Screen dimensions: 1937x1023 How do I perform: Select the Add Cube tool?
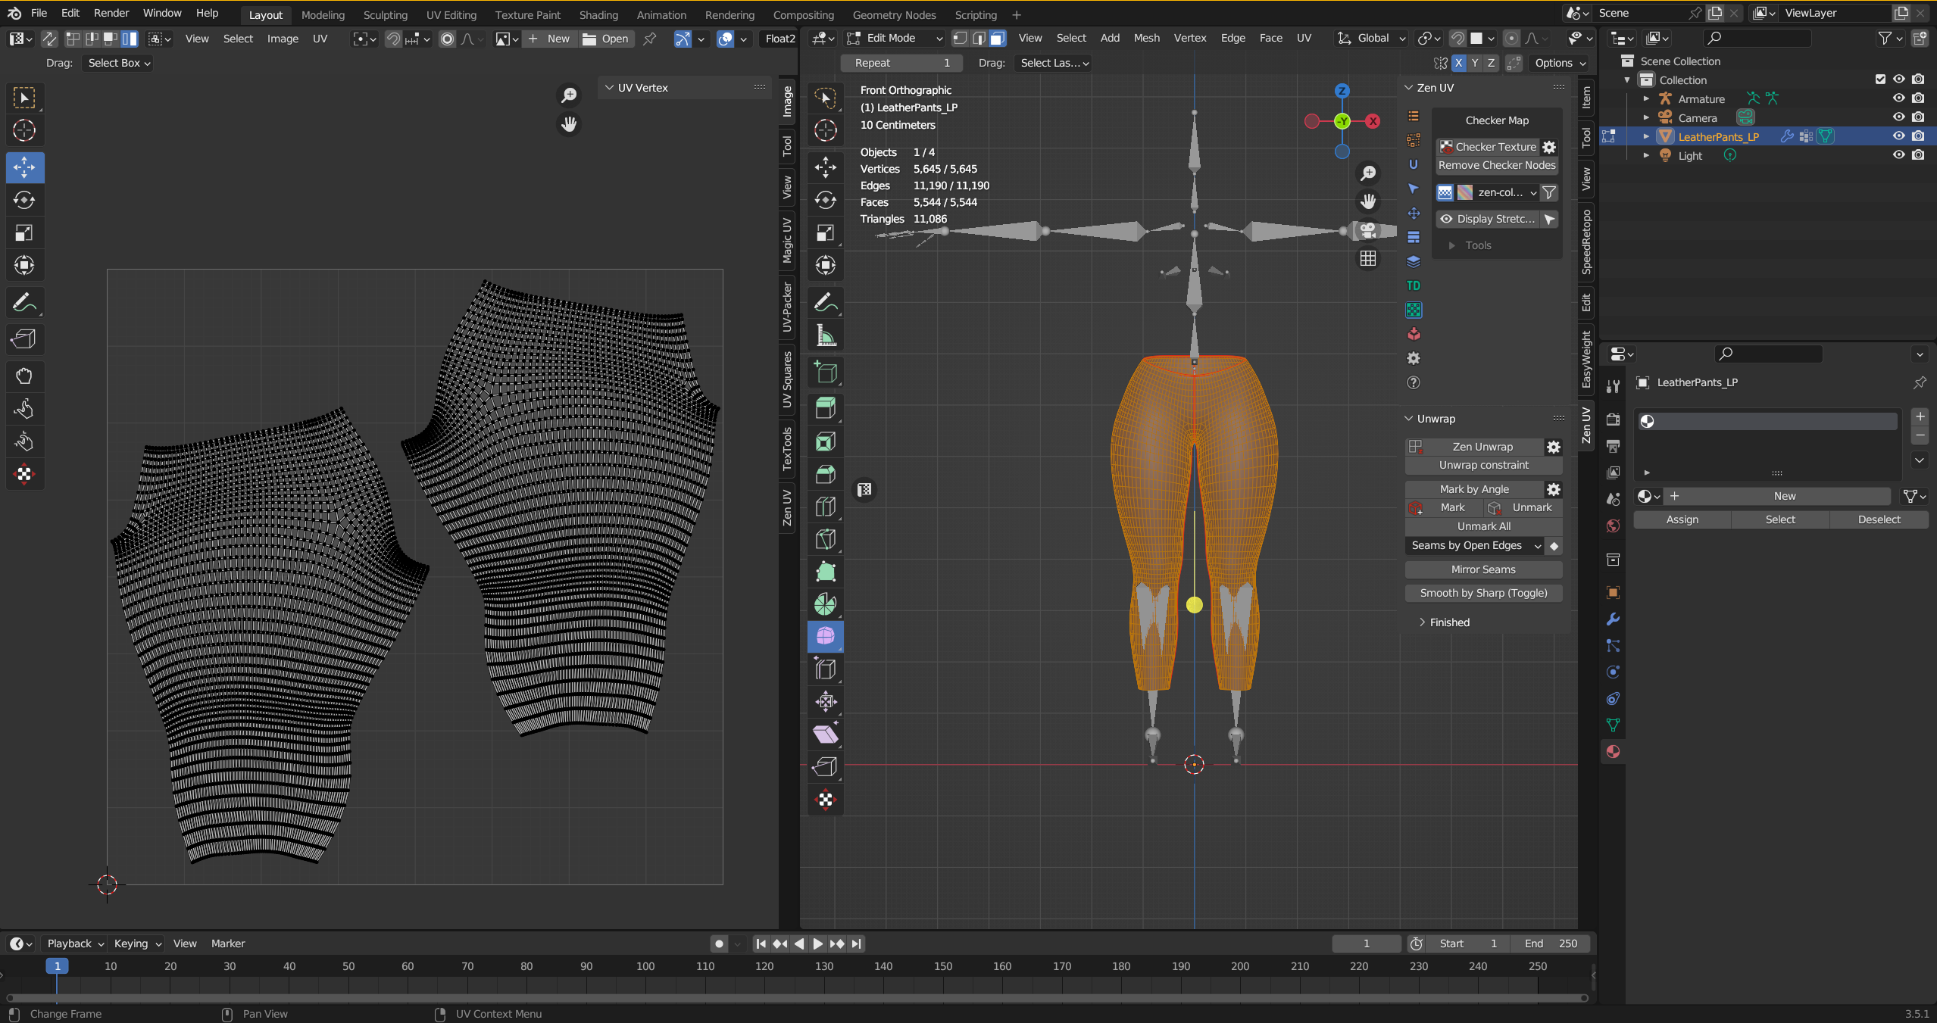click(826, 373)
